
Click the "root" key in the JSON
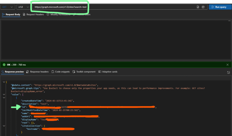click(x=25, y=123)
